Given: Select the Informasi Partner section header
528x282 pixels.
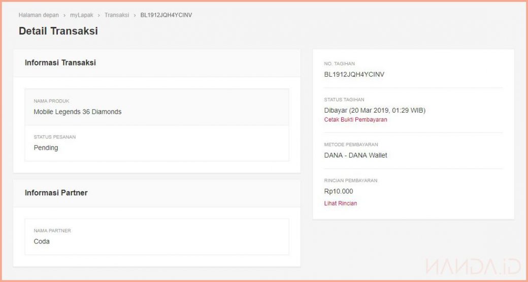Looking at the screenshot, I should 56,193.
